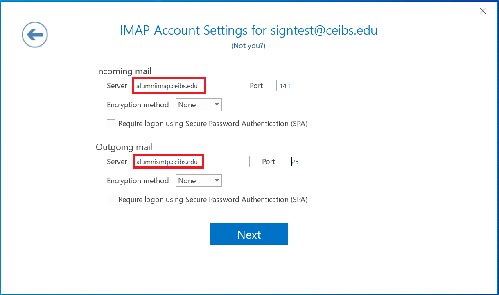This screenshot has height=295, width=499.
Task: Click the Encryption method label under Outgoing mail
Action: click(x=138, y=181)
